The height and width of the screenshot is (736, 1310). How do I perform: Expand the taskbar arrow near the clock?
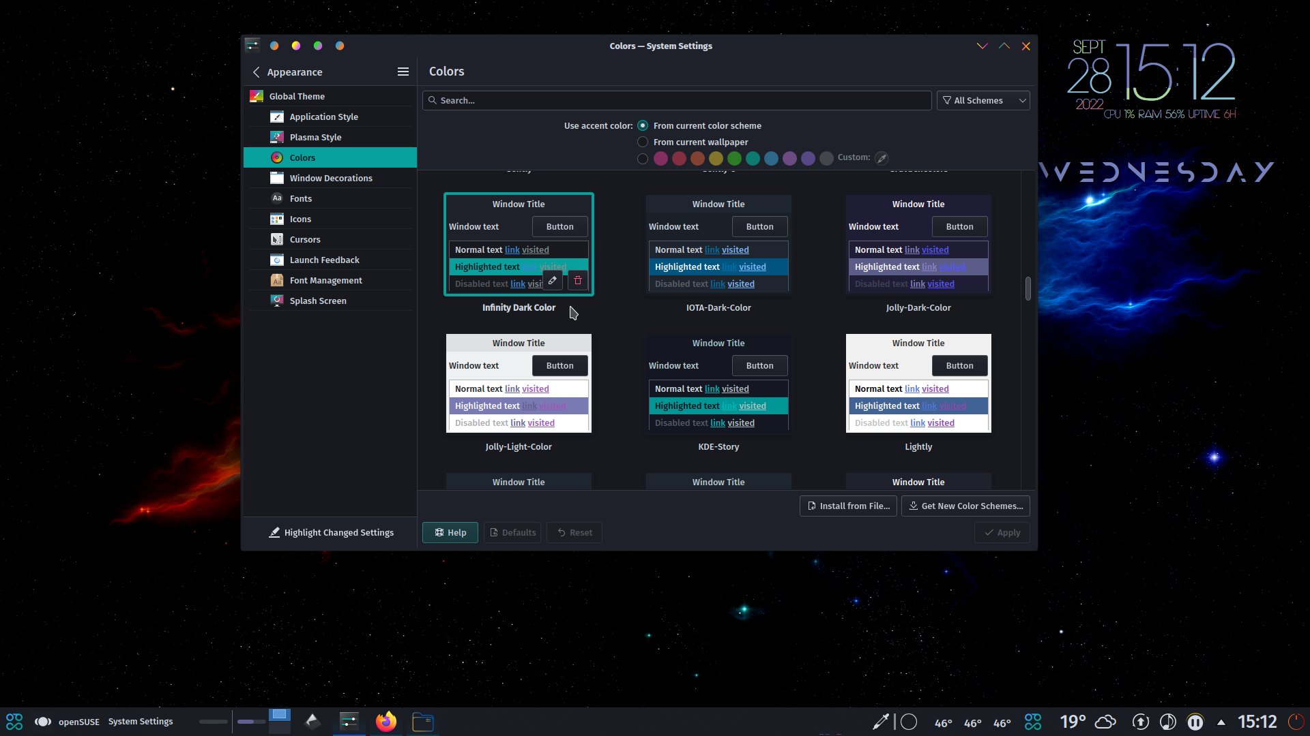coord(1220,722)
